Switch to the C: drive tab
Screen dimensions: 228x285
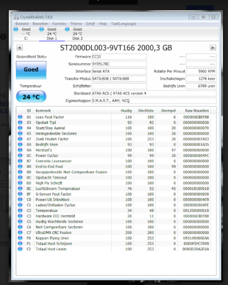point(26,34)
